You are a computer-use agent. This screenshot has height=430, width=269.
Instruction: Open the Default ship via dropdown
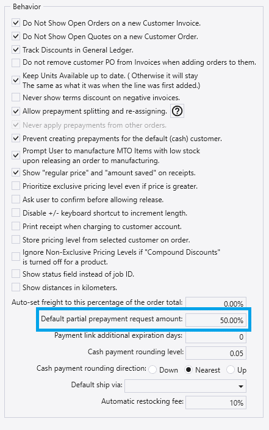pyautogui.click(x=185, y=386)
